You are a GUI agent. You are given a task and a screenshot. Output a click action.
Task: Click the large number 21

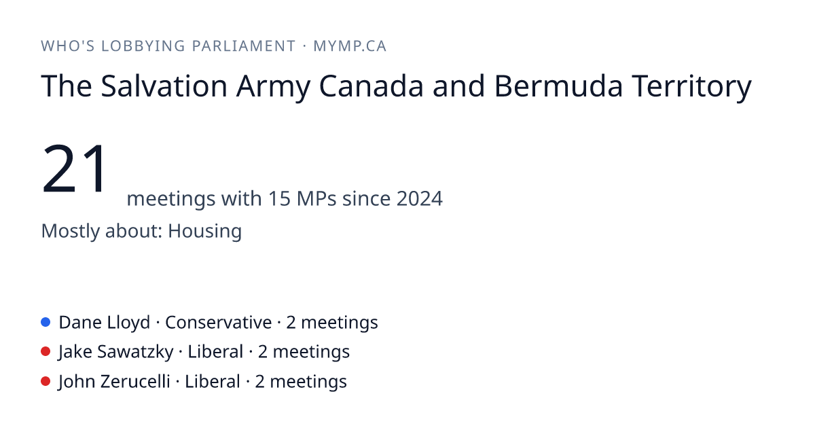point(76,168)
